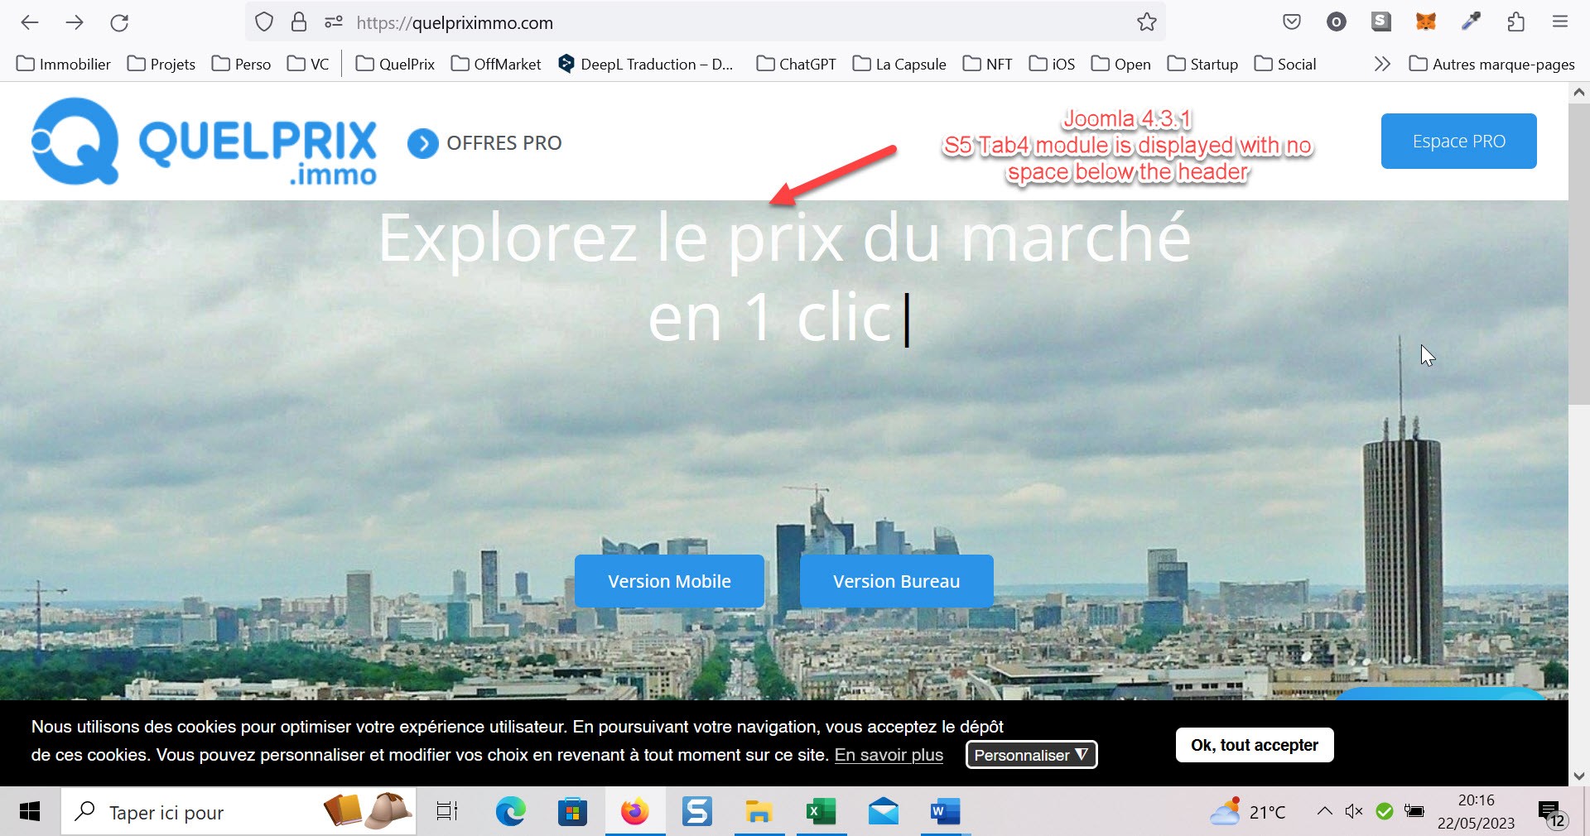Open the site permissions icon in address bar
The width and height of the screenshot is (1590, 836).
334,22
